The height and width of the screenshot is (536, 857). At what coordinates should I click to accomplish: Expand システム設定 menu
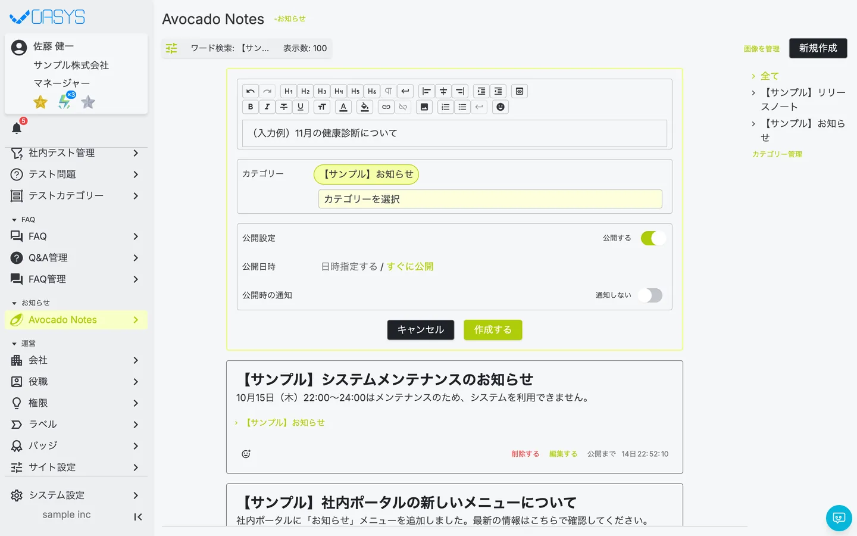pos(76,496)
